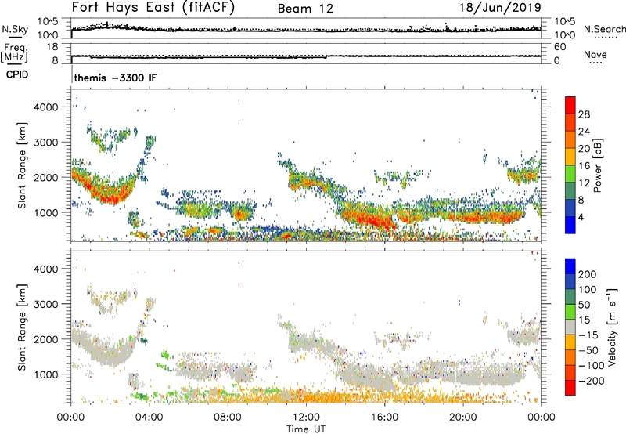
Task: Click the '08:00' time axis label
Action: [x=228, y=418]
